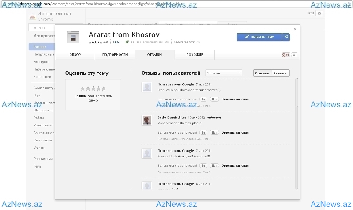353x210 pixels.
Task: Click the Вход sign-in link in the header
Action: point(311,13)
